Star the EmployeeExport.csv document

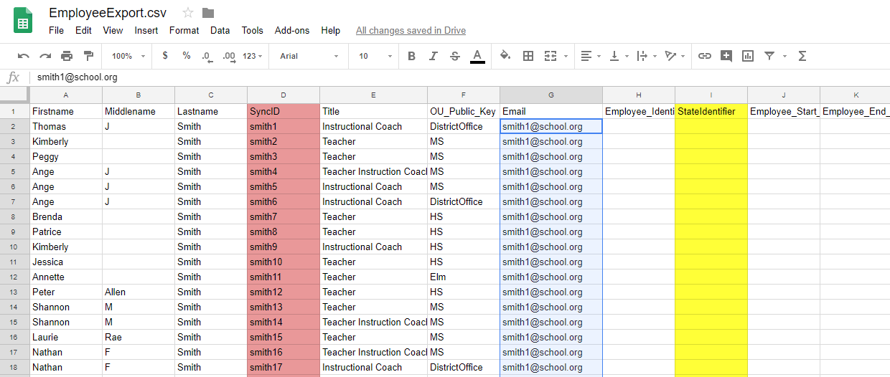(188, 13)
